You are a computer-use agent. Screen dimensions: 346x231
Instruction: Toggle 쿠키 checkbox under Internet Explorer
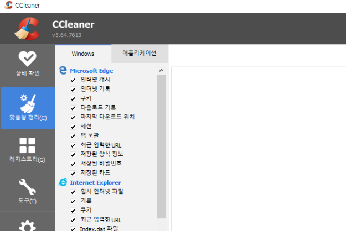(x=73, y=211)
